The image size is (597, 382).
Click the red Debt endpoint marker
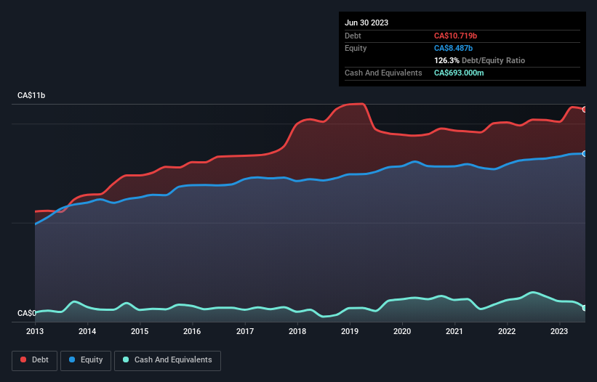click(585, 110)
